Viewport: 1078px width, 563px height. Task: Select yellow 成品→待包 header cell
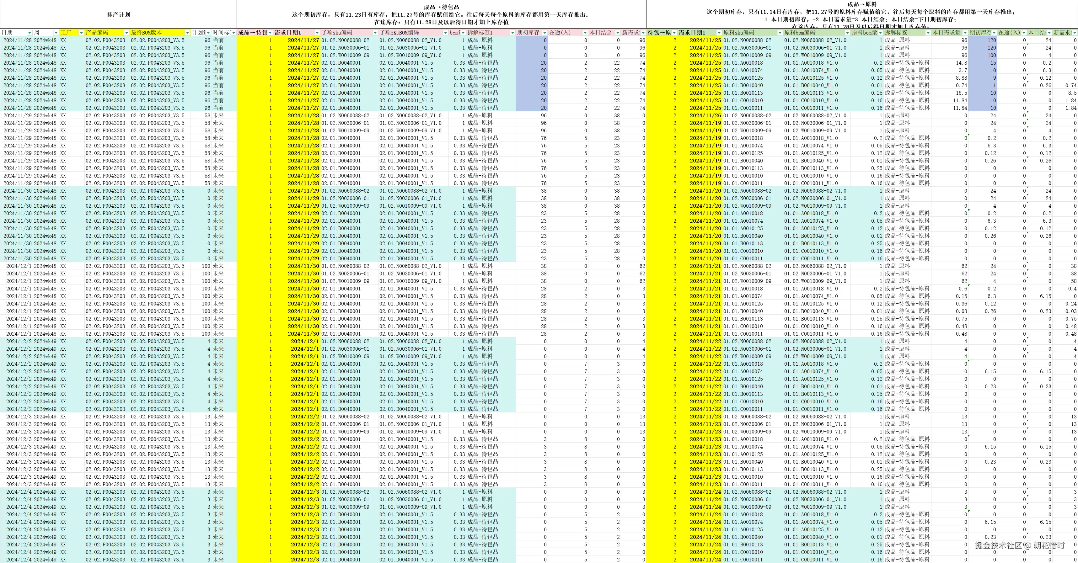252,33
